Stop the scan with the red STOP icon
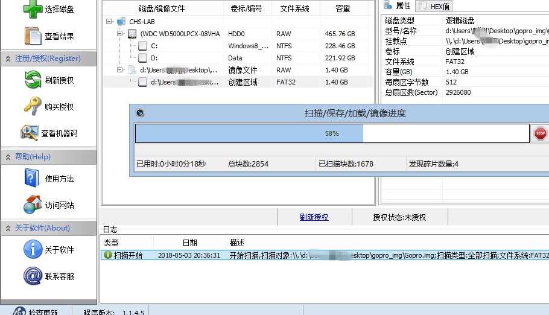 (540, 133)
